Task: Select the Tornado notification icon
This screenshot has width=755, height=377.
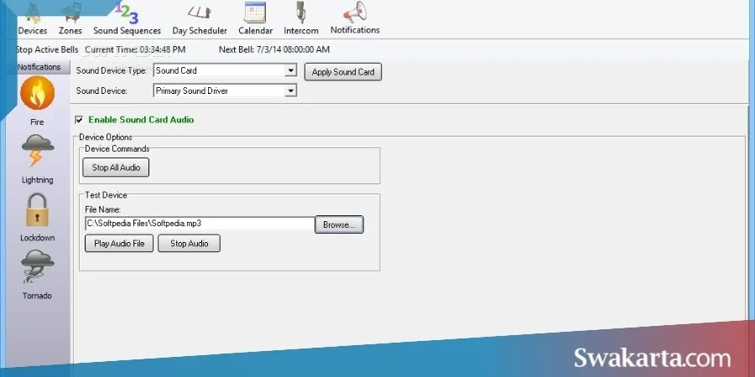Action: (x=37, y=266)
